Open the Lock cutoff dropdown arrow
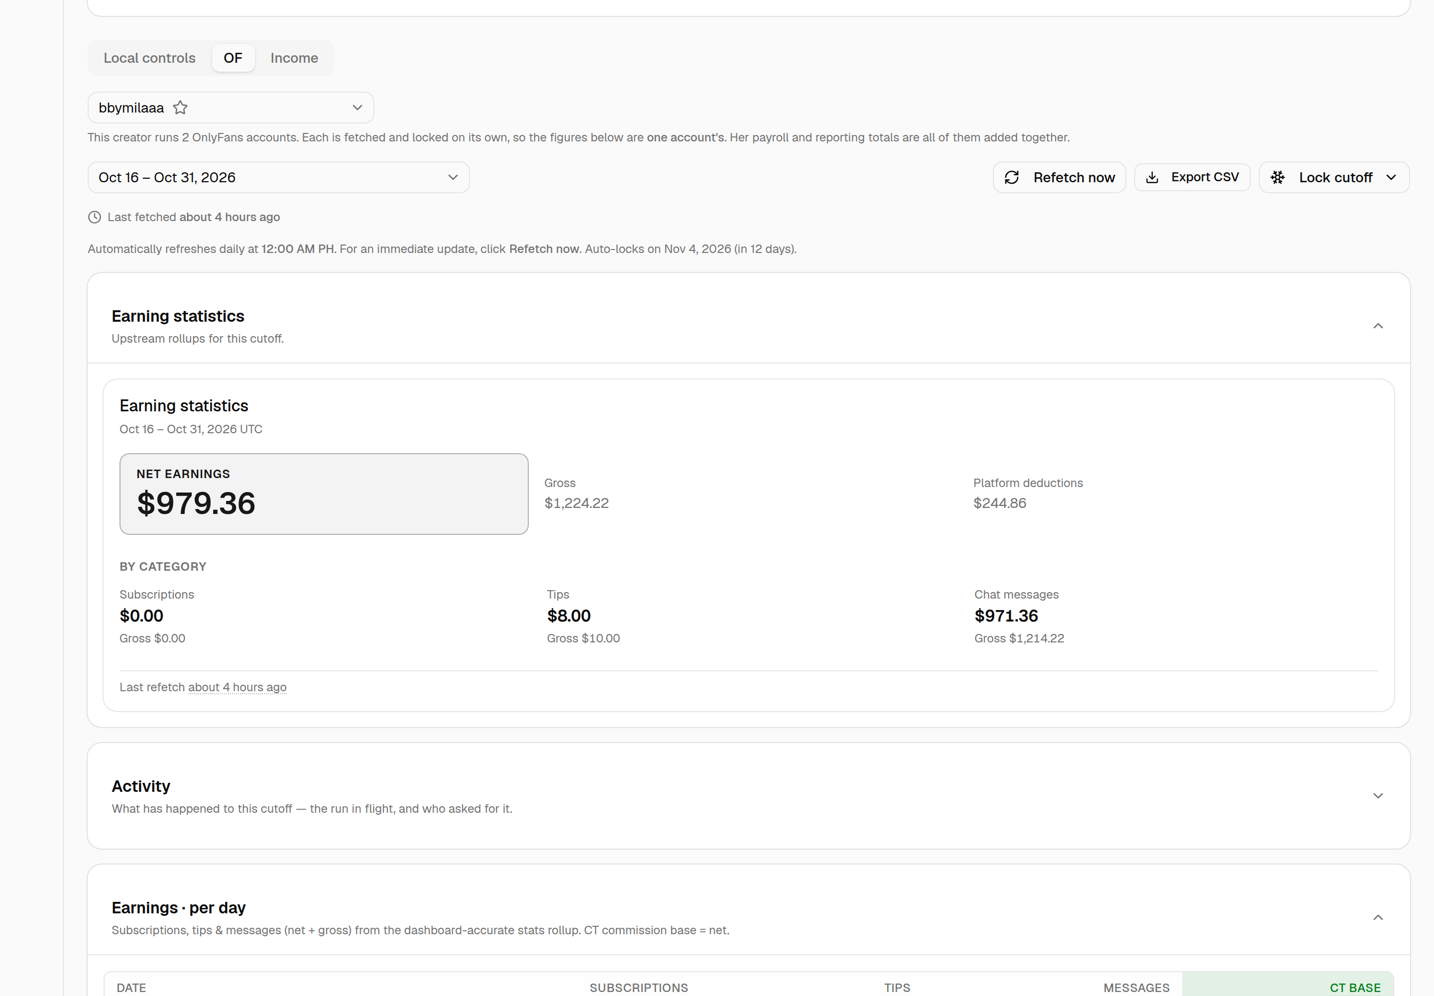 (x=1391, y=177)
